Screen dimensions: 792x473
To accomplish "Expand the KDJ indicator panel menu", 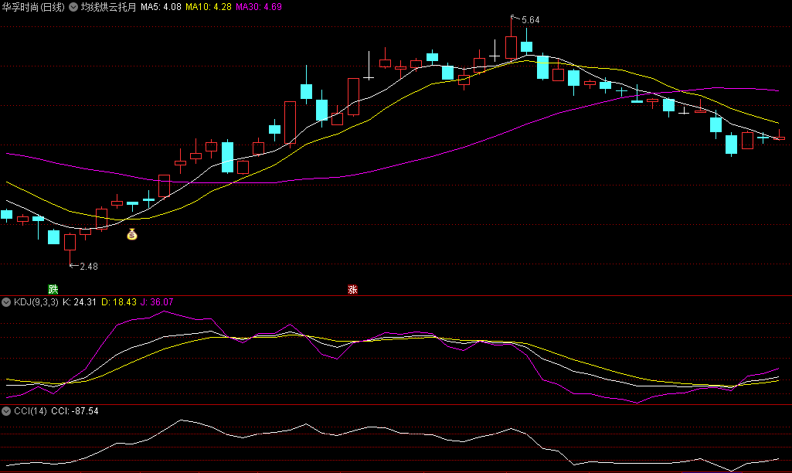I will pyautogui.click(x=6, y=302).
